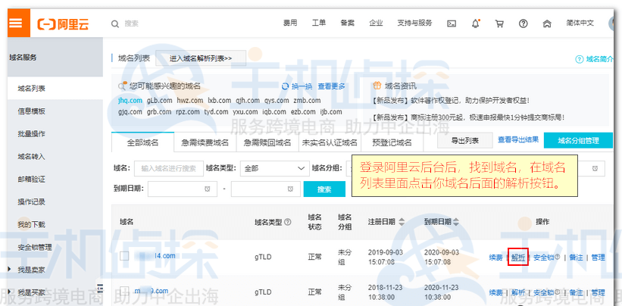Open the 域名简介 link
Viewport: 622px width, 306px height.
point(600,59)
